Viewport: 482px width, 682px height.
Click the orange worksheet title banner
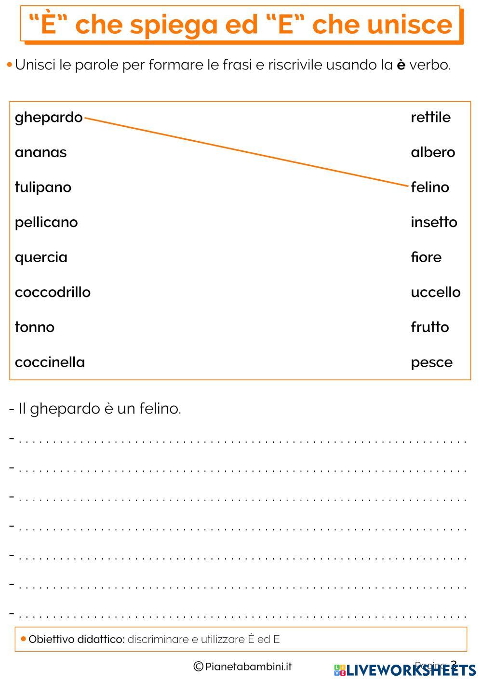(241, 24)
